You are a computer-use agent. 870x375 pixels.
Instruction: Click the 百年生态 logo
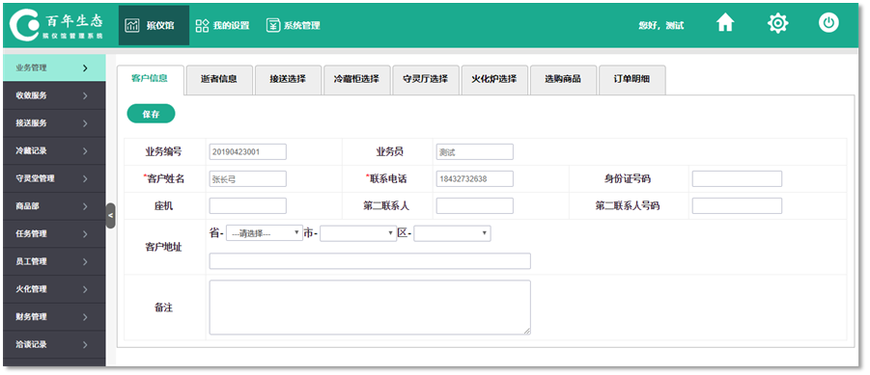tap(58, 25)
